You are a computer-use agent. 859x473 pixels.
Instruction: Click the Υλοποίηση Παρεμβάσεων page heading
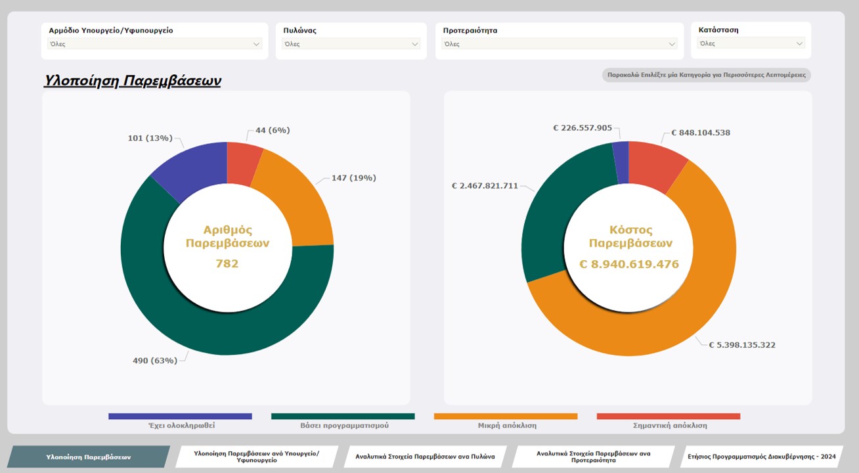[x=133, y=81]
